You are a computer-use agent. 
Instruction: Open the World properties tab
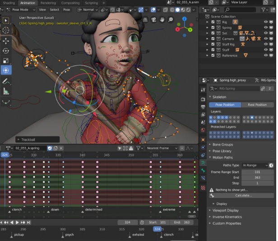(203, 130)
